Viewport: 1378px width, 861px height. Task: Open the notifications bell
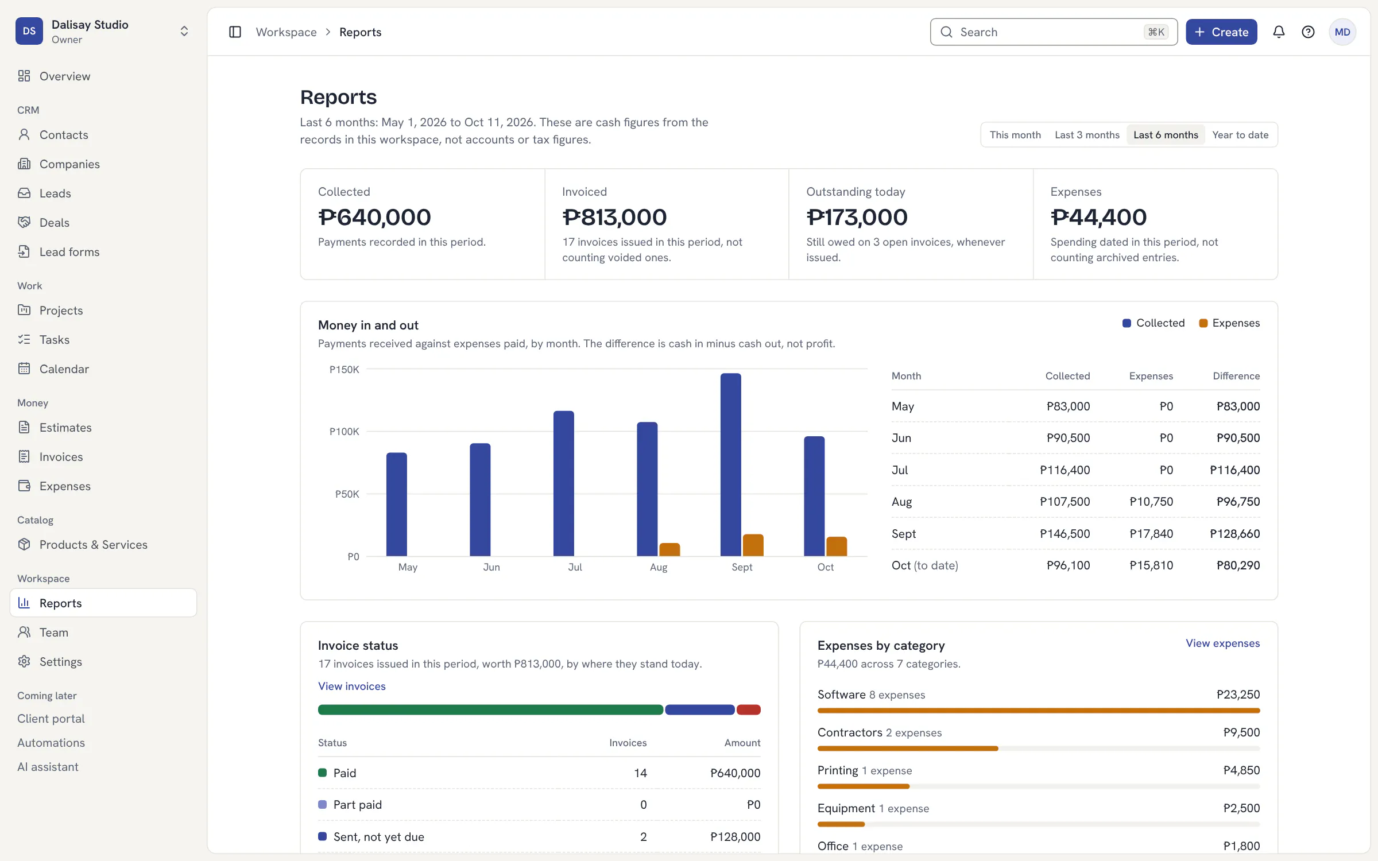pyautogui.click(x=1279, y=32)
